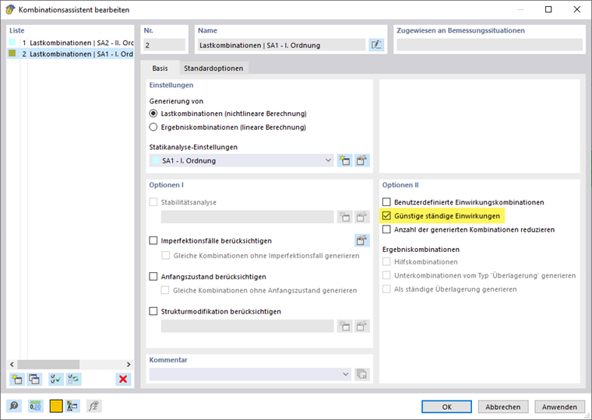Click light cyan swatch of list item 1
The image size is (592, 420).
[12, 42]
